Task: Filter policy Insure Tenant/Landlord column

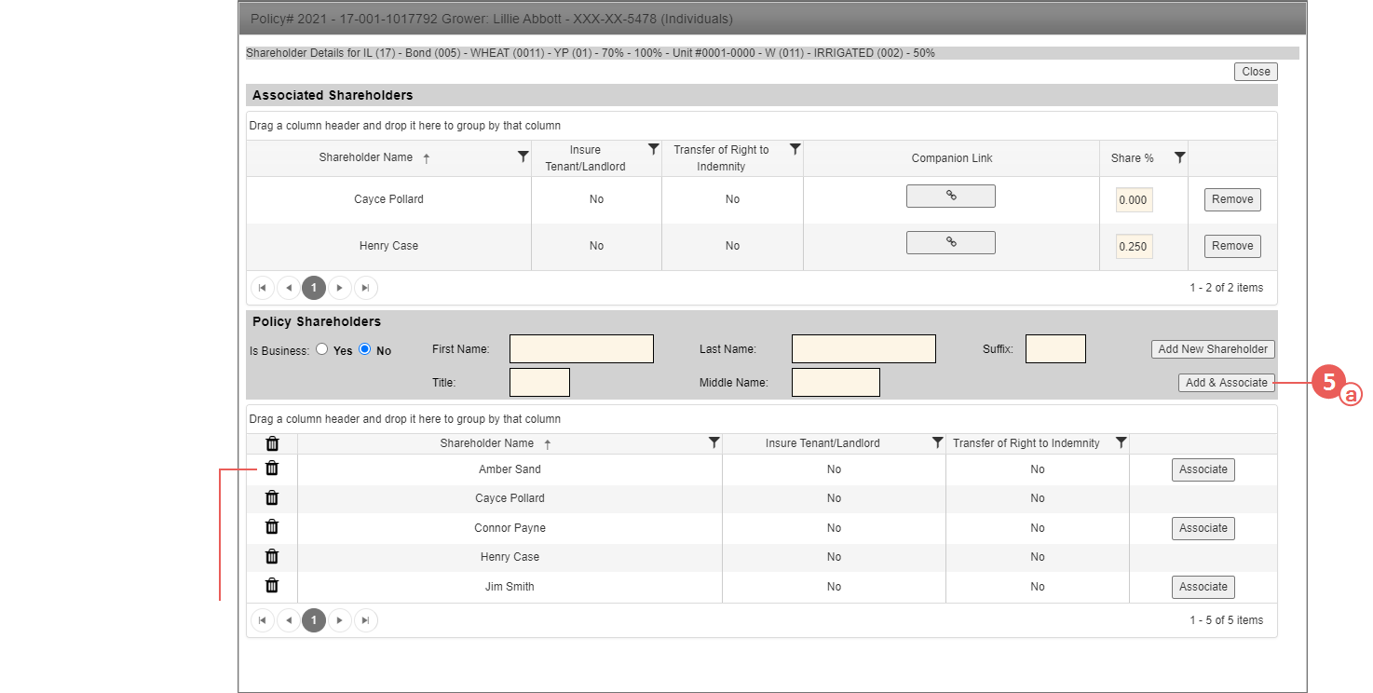Action: click(938, 443)
